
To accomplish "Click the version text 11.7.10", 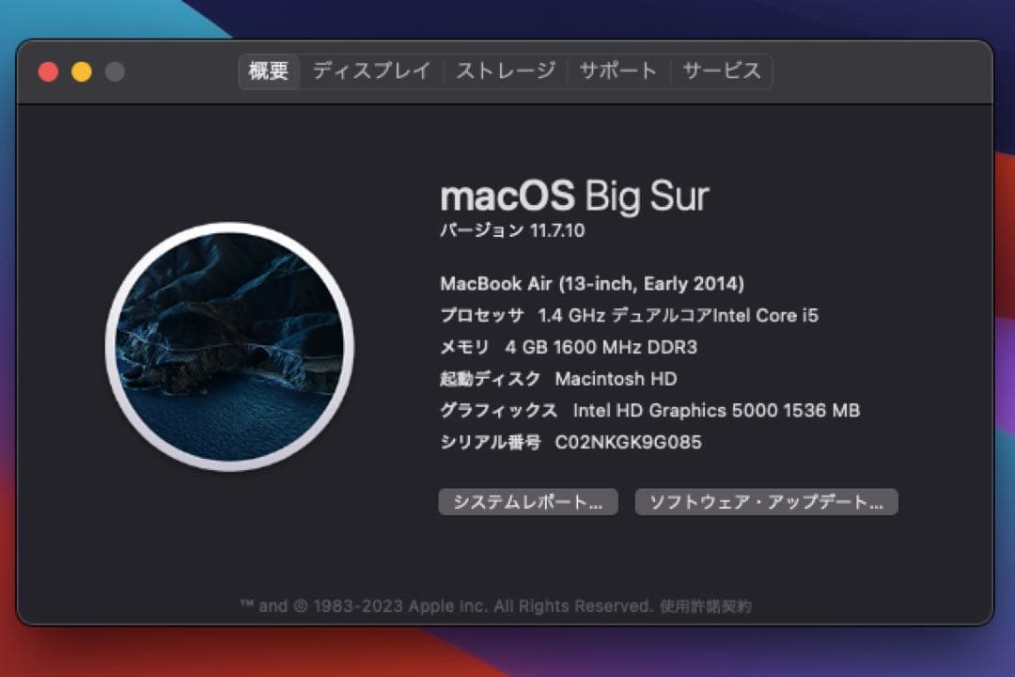I will click(x=556, y=230).
